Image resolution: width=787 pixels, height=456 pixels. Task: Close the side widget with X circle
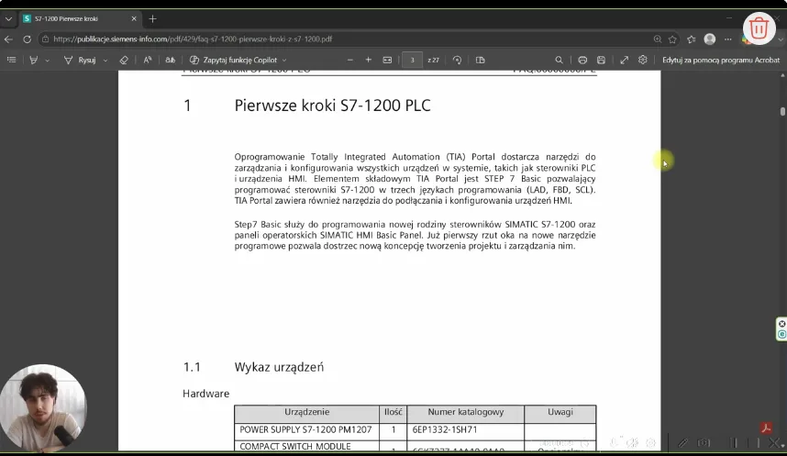781,324
